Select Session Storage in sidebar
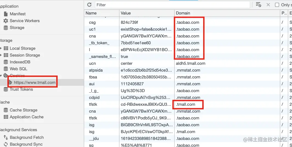 pyautogui.click(x=25, y=55)
